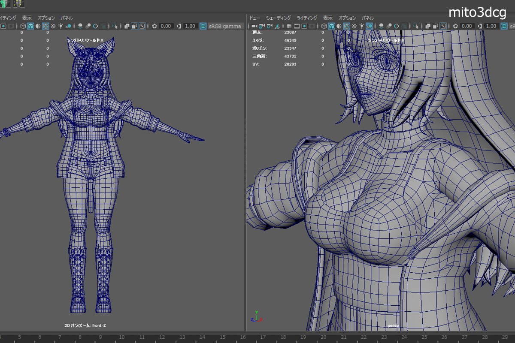Screen dimensions: 515x343
Task: Open the ビュー menu in persp panel
Action: (255, 18)
